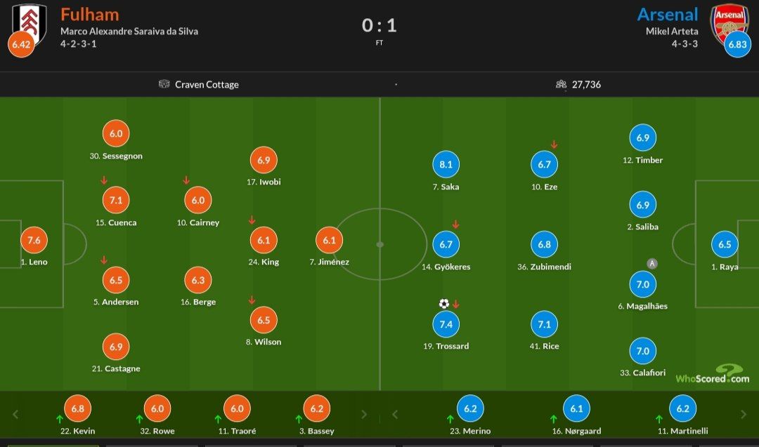Click Leno's 7.6 rating circle
The image size is (759, 447).
34,240
